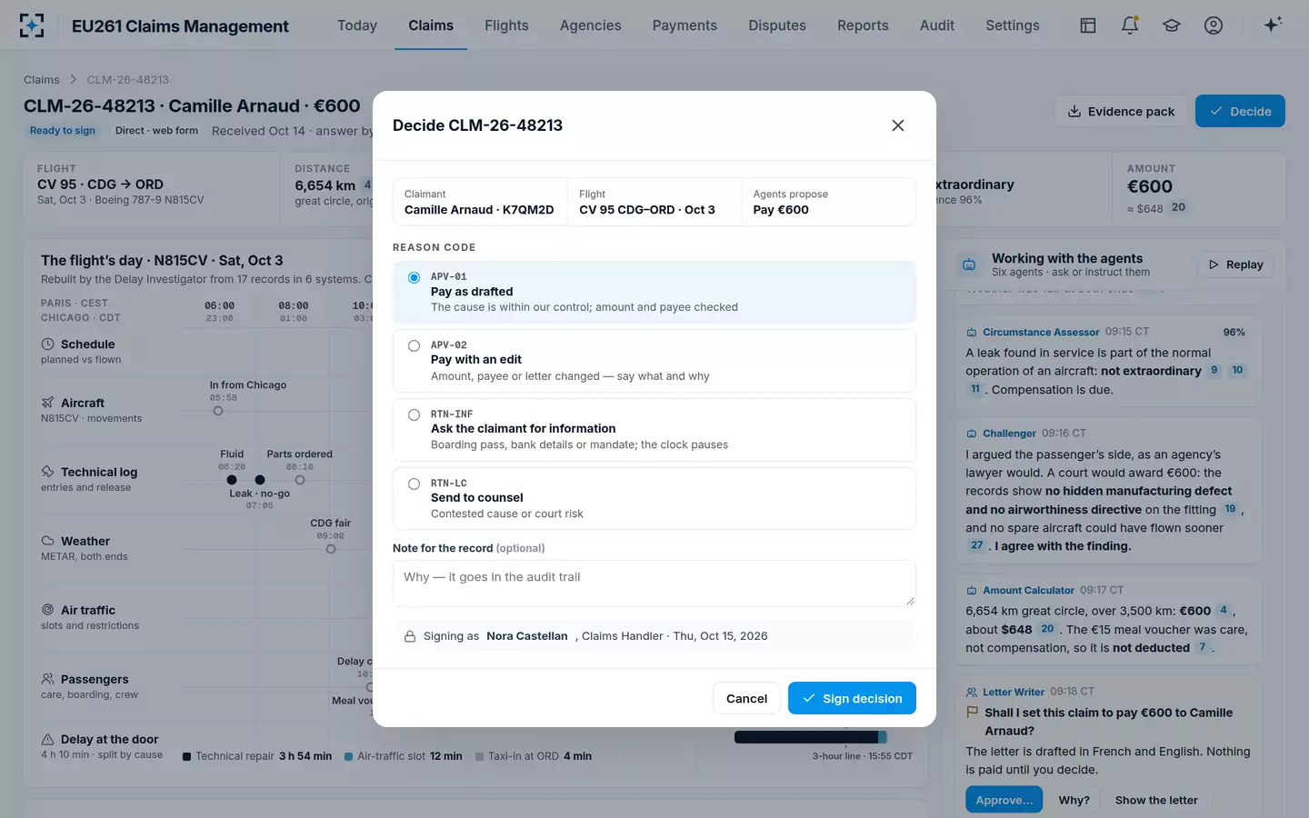The image size is (1309, 818).
Task: Click Sign decision button
Action: [852, 698]
